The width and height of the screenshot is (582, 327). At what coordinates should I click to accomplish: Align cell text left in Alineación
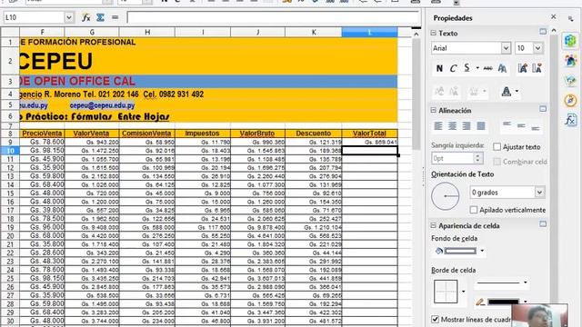(x=438, y=126)
